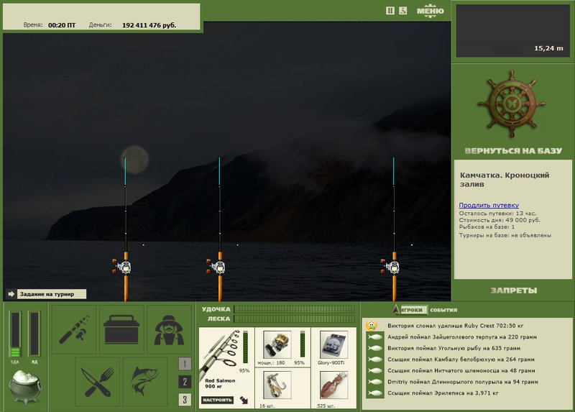Select the middle fishing rod's reel
Image resolution: width=575 pixels, height=412 pixels.
tap(217, 267)
